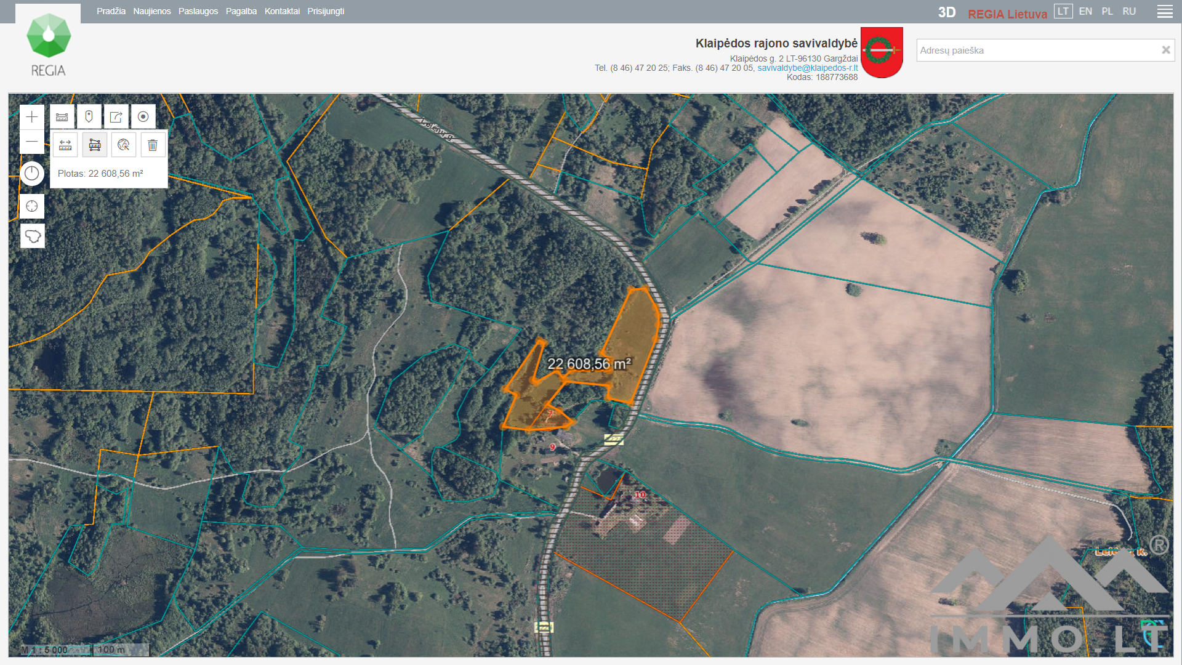Screen dimensions: 1182x665
Task: Click Prisijungti to log in
Action: pos(326,11)
